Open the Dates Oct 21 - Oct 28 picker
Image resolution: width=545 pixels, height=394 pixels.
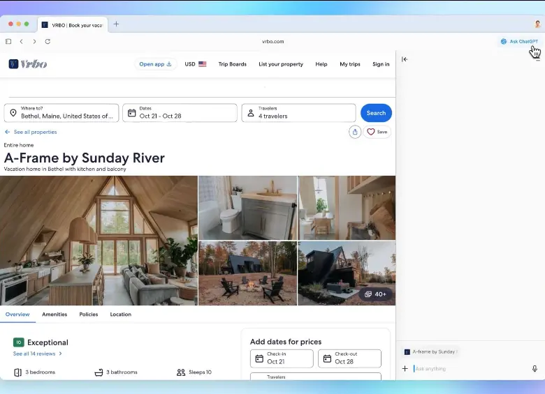(180, 113)
